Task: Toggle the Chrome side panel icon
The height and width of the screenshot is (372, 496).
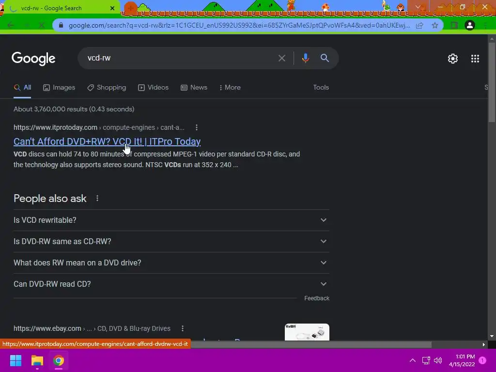Action: click(x=454, y=25)
